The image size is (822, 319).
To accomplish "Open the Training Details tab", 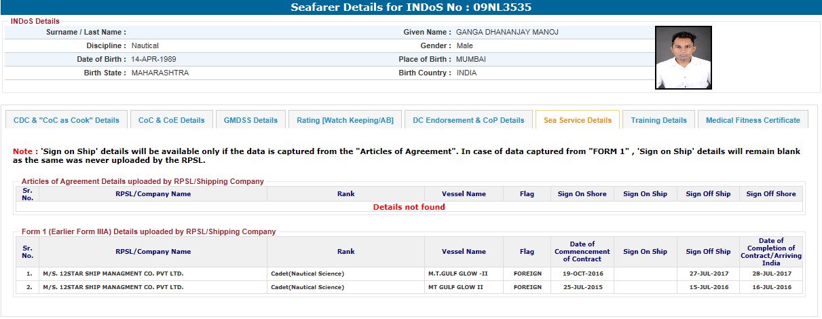I will 658,120.
